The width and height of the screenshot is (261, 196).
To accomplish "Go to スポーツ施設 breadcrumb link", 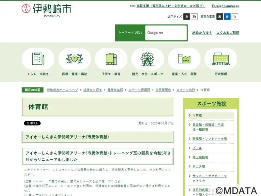I will [x=186, y=90].
